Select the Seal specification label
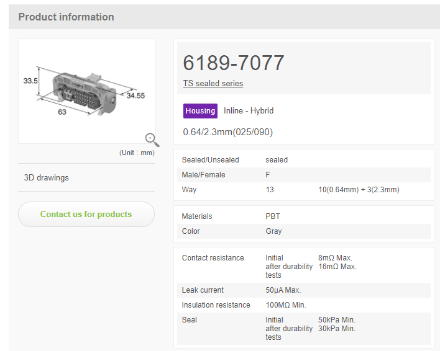This screenshot has height=351, width=440. coord(190,320)
